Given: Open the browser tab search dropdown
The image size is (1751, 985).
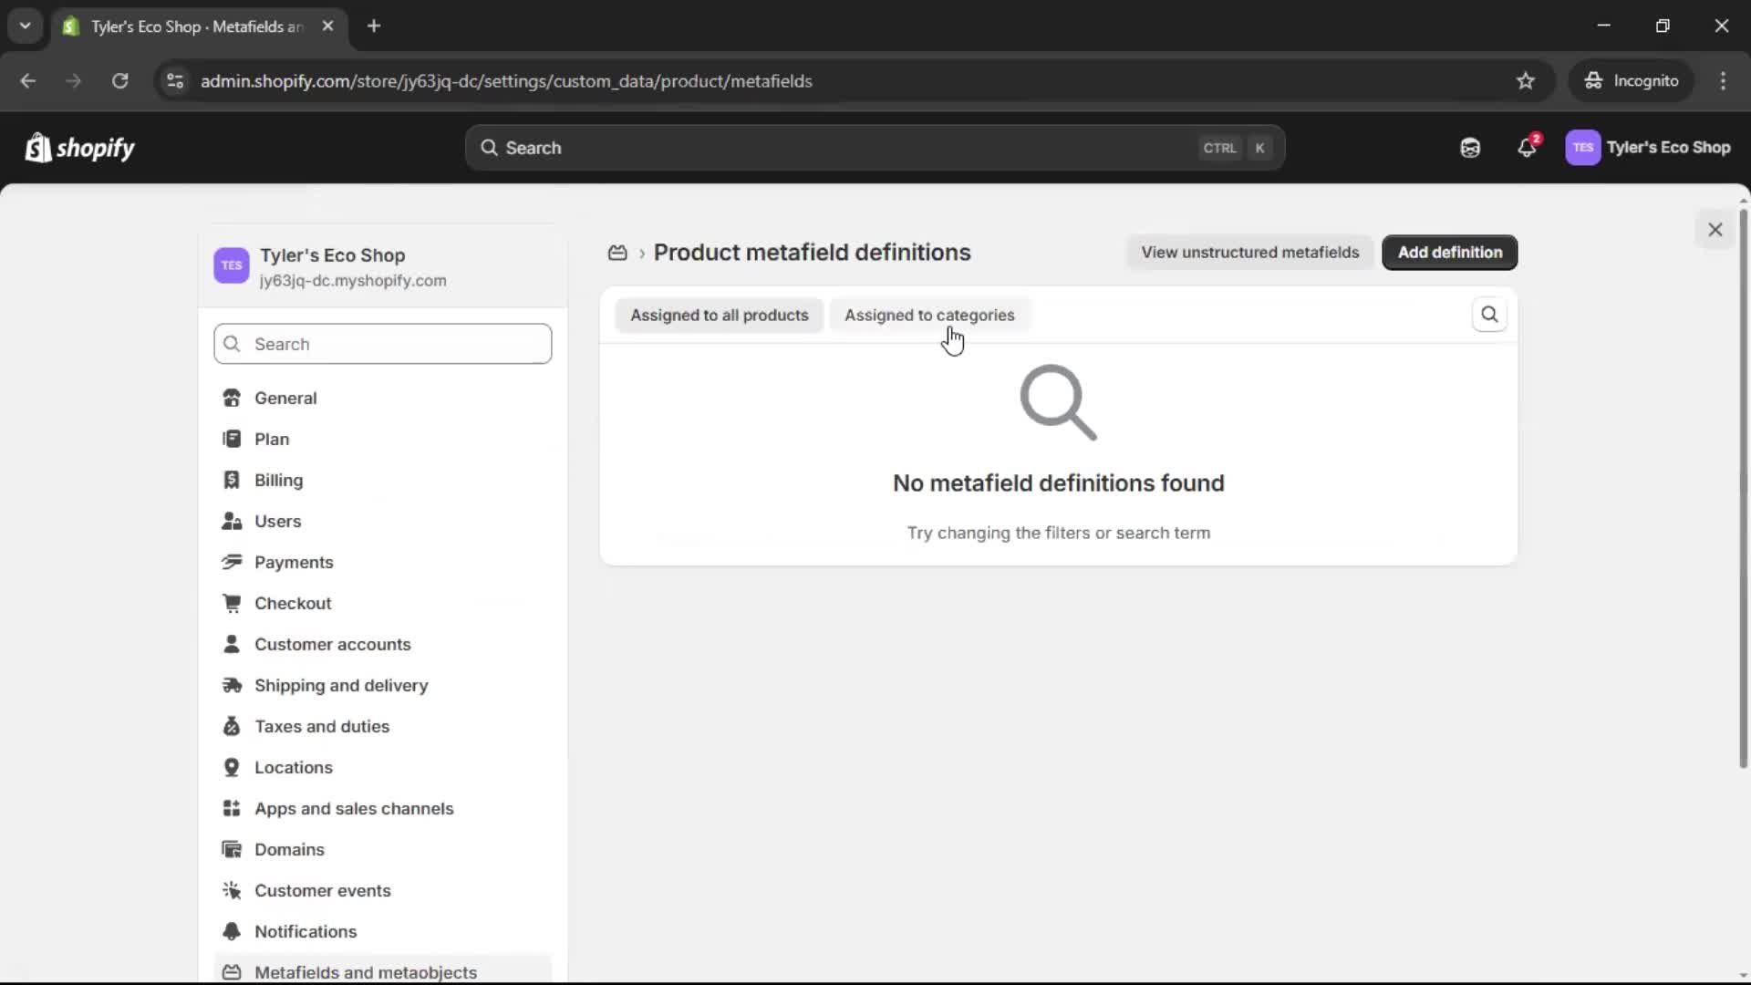Looking at the screenshot, I should (25, 26).
